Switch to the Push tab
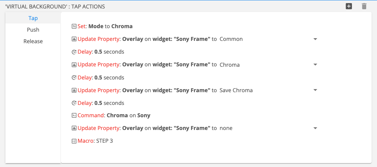This screenshot has height=167, width=377. 33,30
